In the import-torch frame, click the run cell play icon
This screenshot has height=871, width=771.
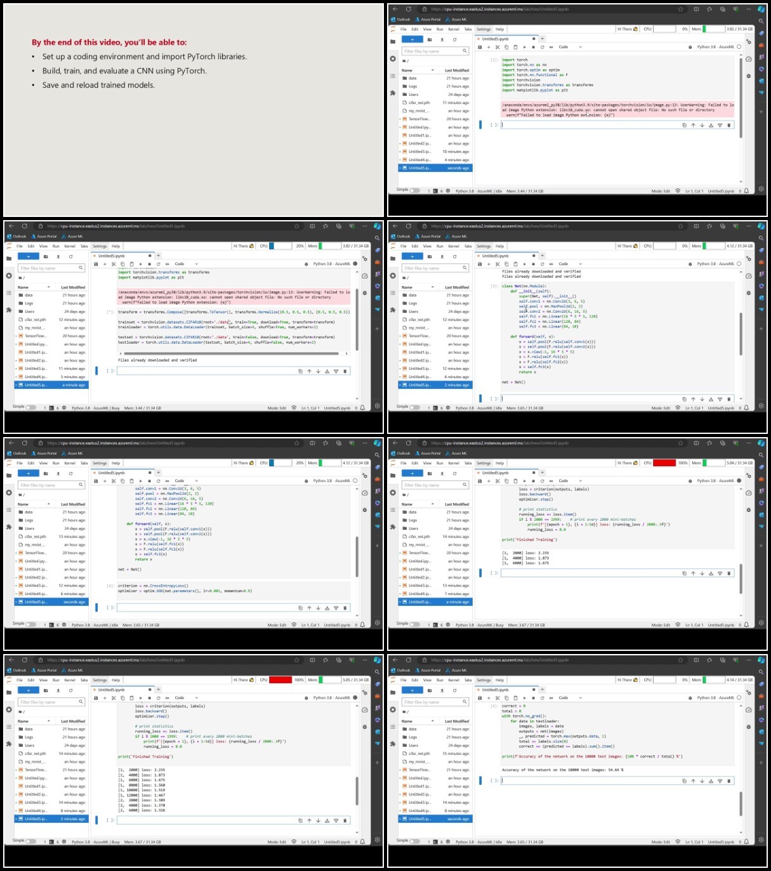[524, 47]
